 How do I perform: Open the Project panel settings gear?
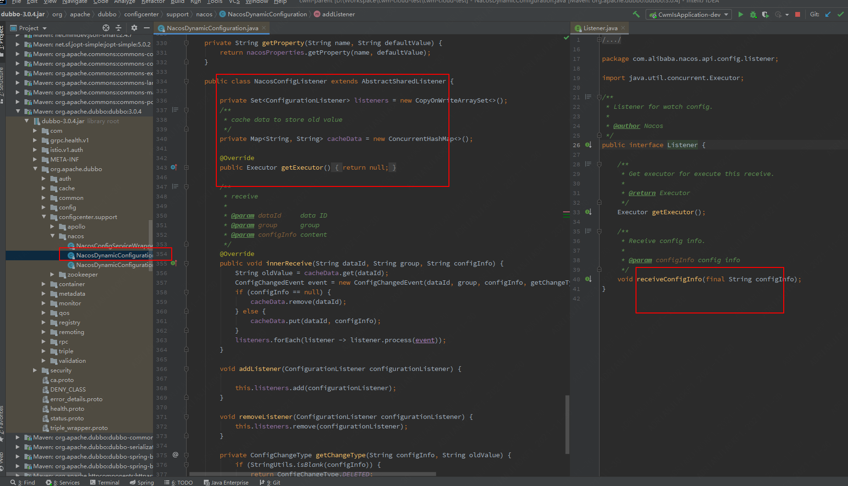coord(134,28)
